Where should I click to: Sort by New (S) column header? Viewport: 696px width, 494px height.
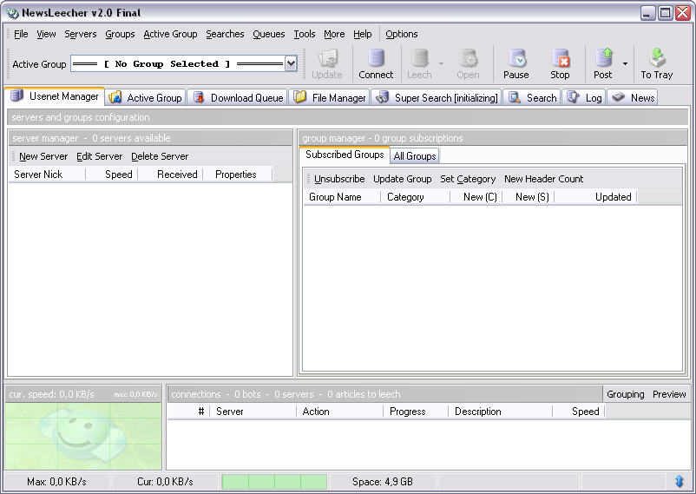click(x=529, y=197)
